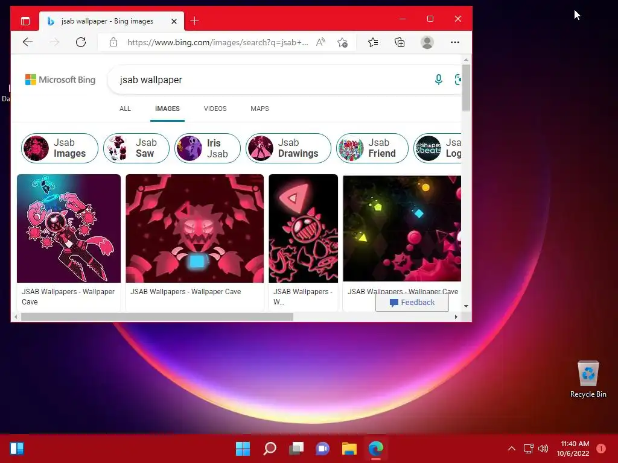618x463 pixels.
Task: Click the horizontal scrollbar thumb
Action: [x=157, y=317]
